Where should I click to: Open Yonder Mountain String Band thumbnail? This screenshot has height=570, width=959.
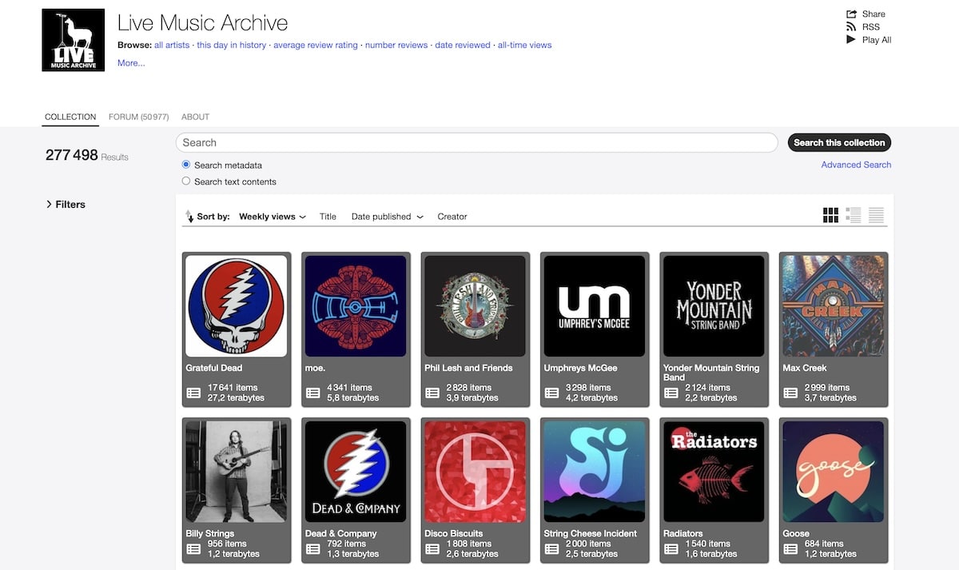coord(714,306)
